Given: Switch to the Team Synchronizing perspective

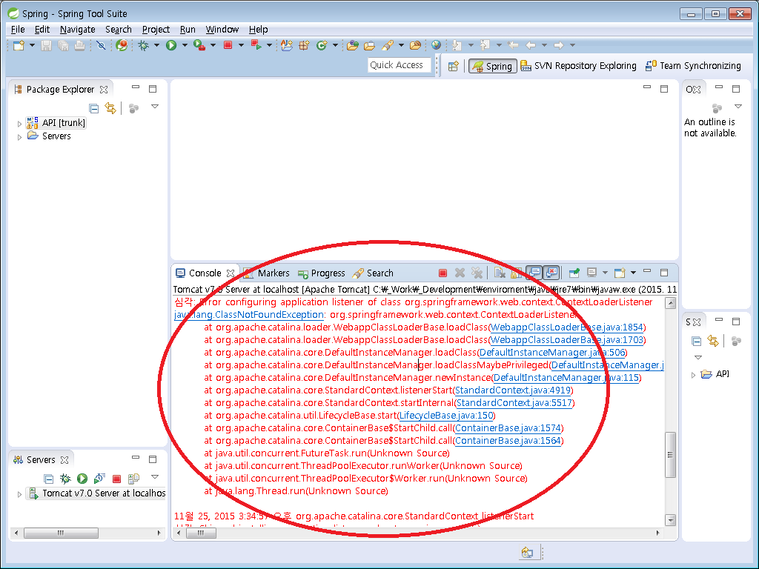Looking at the screenshot, I should point(693,66).
